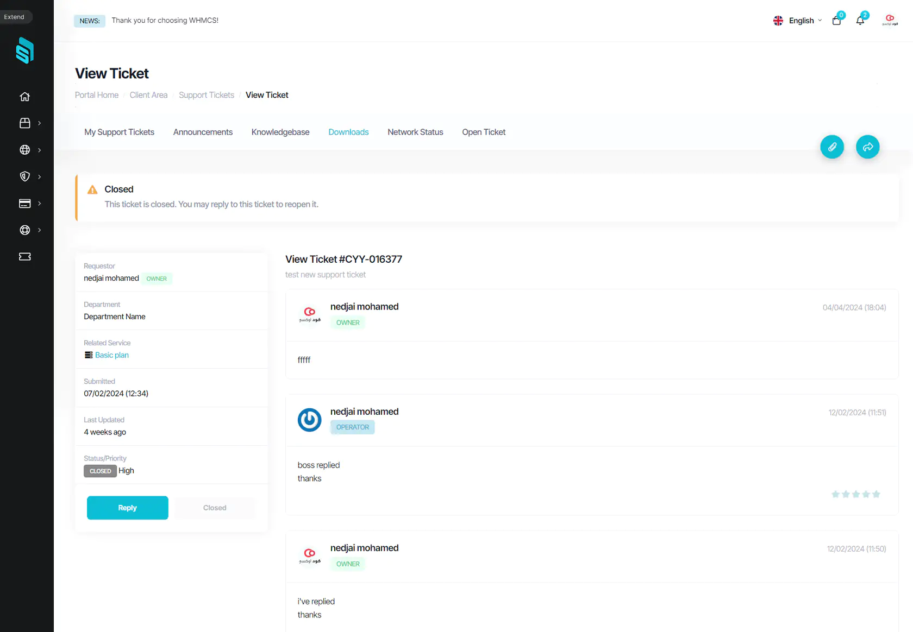913x632 pixels.
Task: Open the domains globe icon in sidebar
Action: coord(25,150)
